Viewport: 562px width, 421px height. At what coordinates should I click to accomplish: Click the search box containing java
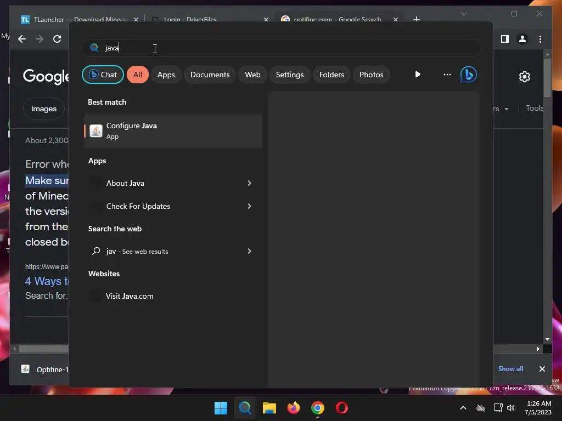280,48
